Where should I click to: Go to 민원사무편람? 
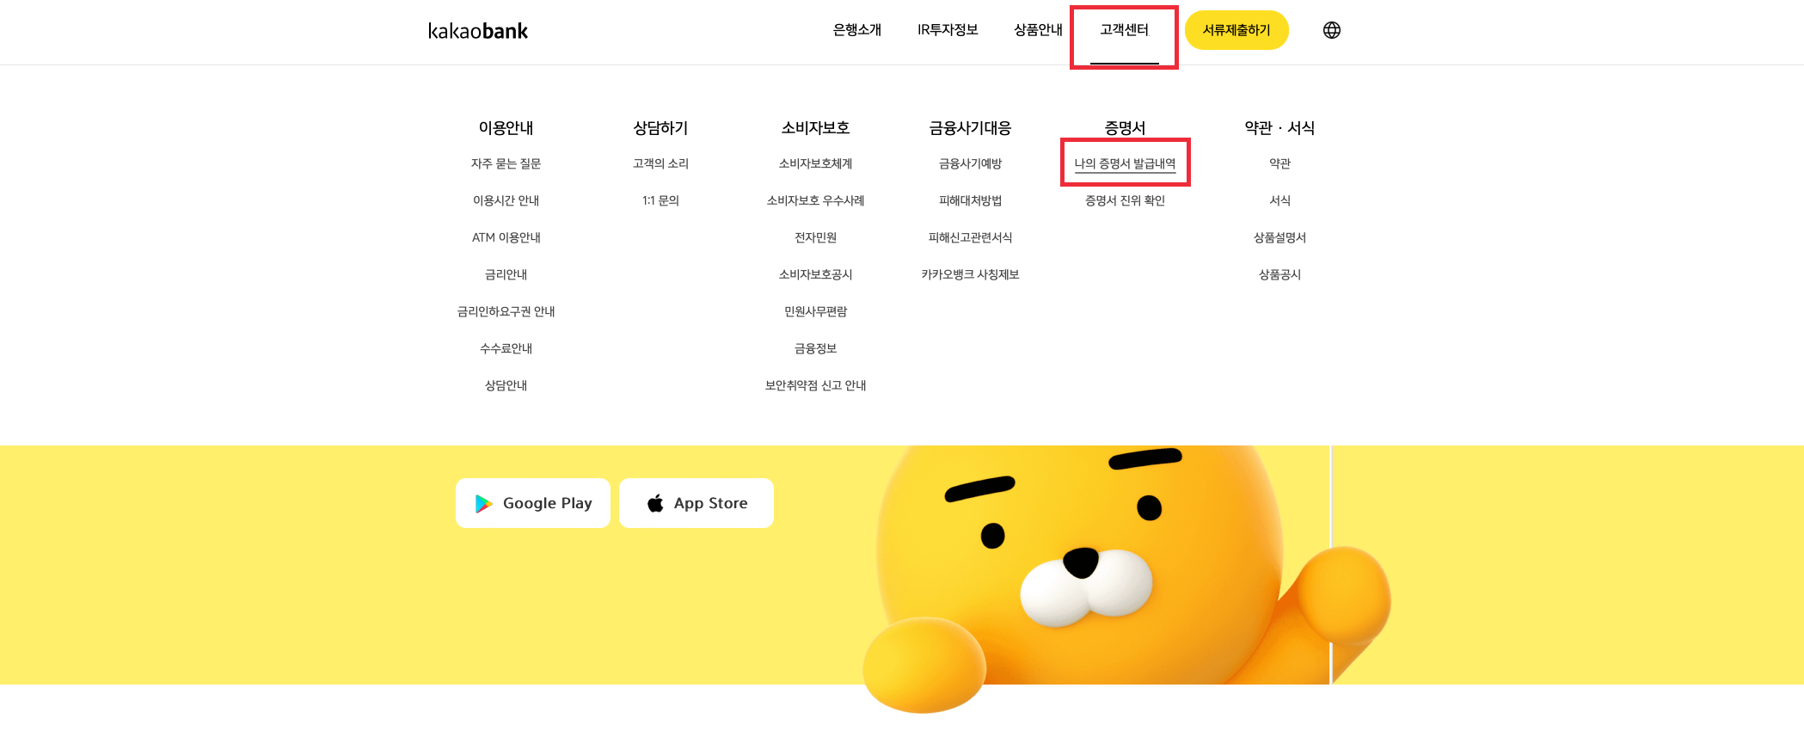coord(816,311)
